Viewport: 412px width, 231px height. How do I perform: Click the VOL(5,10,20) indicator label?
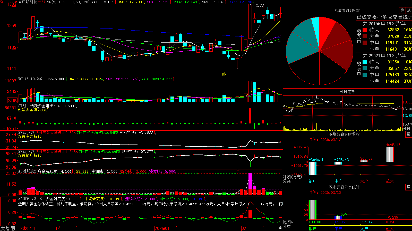click(x=30, y=79)
